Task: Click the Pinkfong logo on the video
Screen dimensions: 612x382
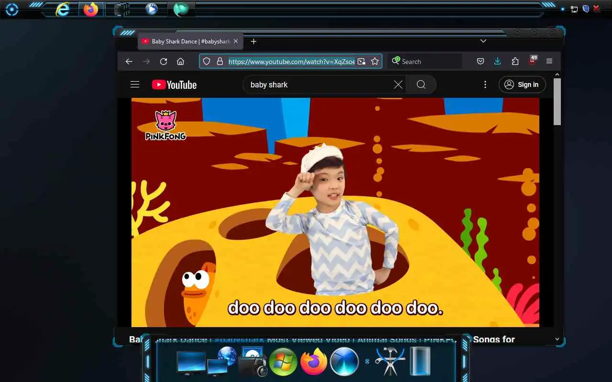Action: pos(165,125)
